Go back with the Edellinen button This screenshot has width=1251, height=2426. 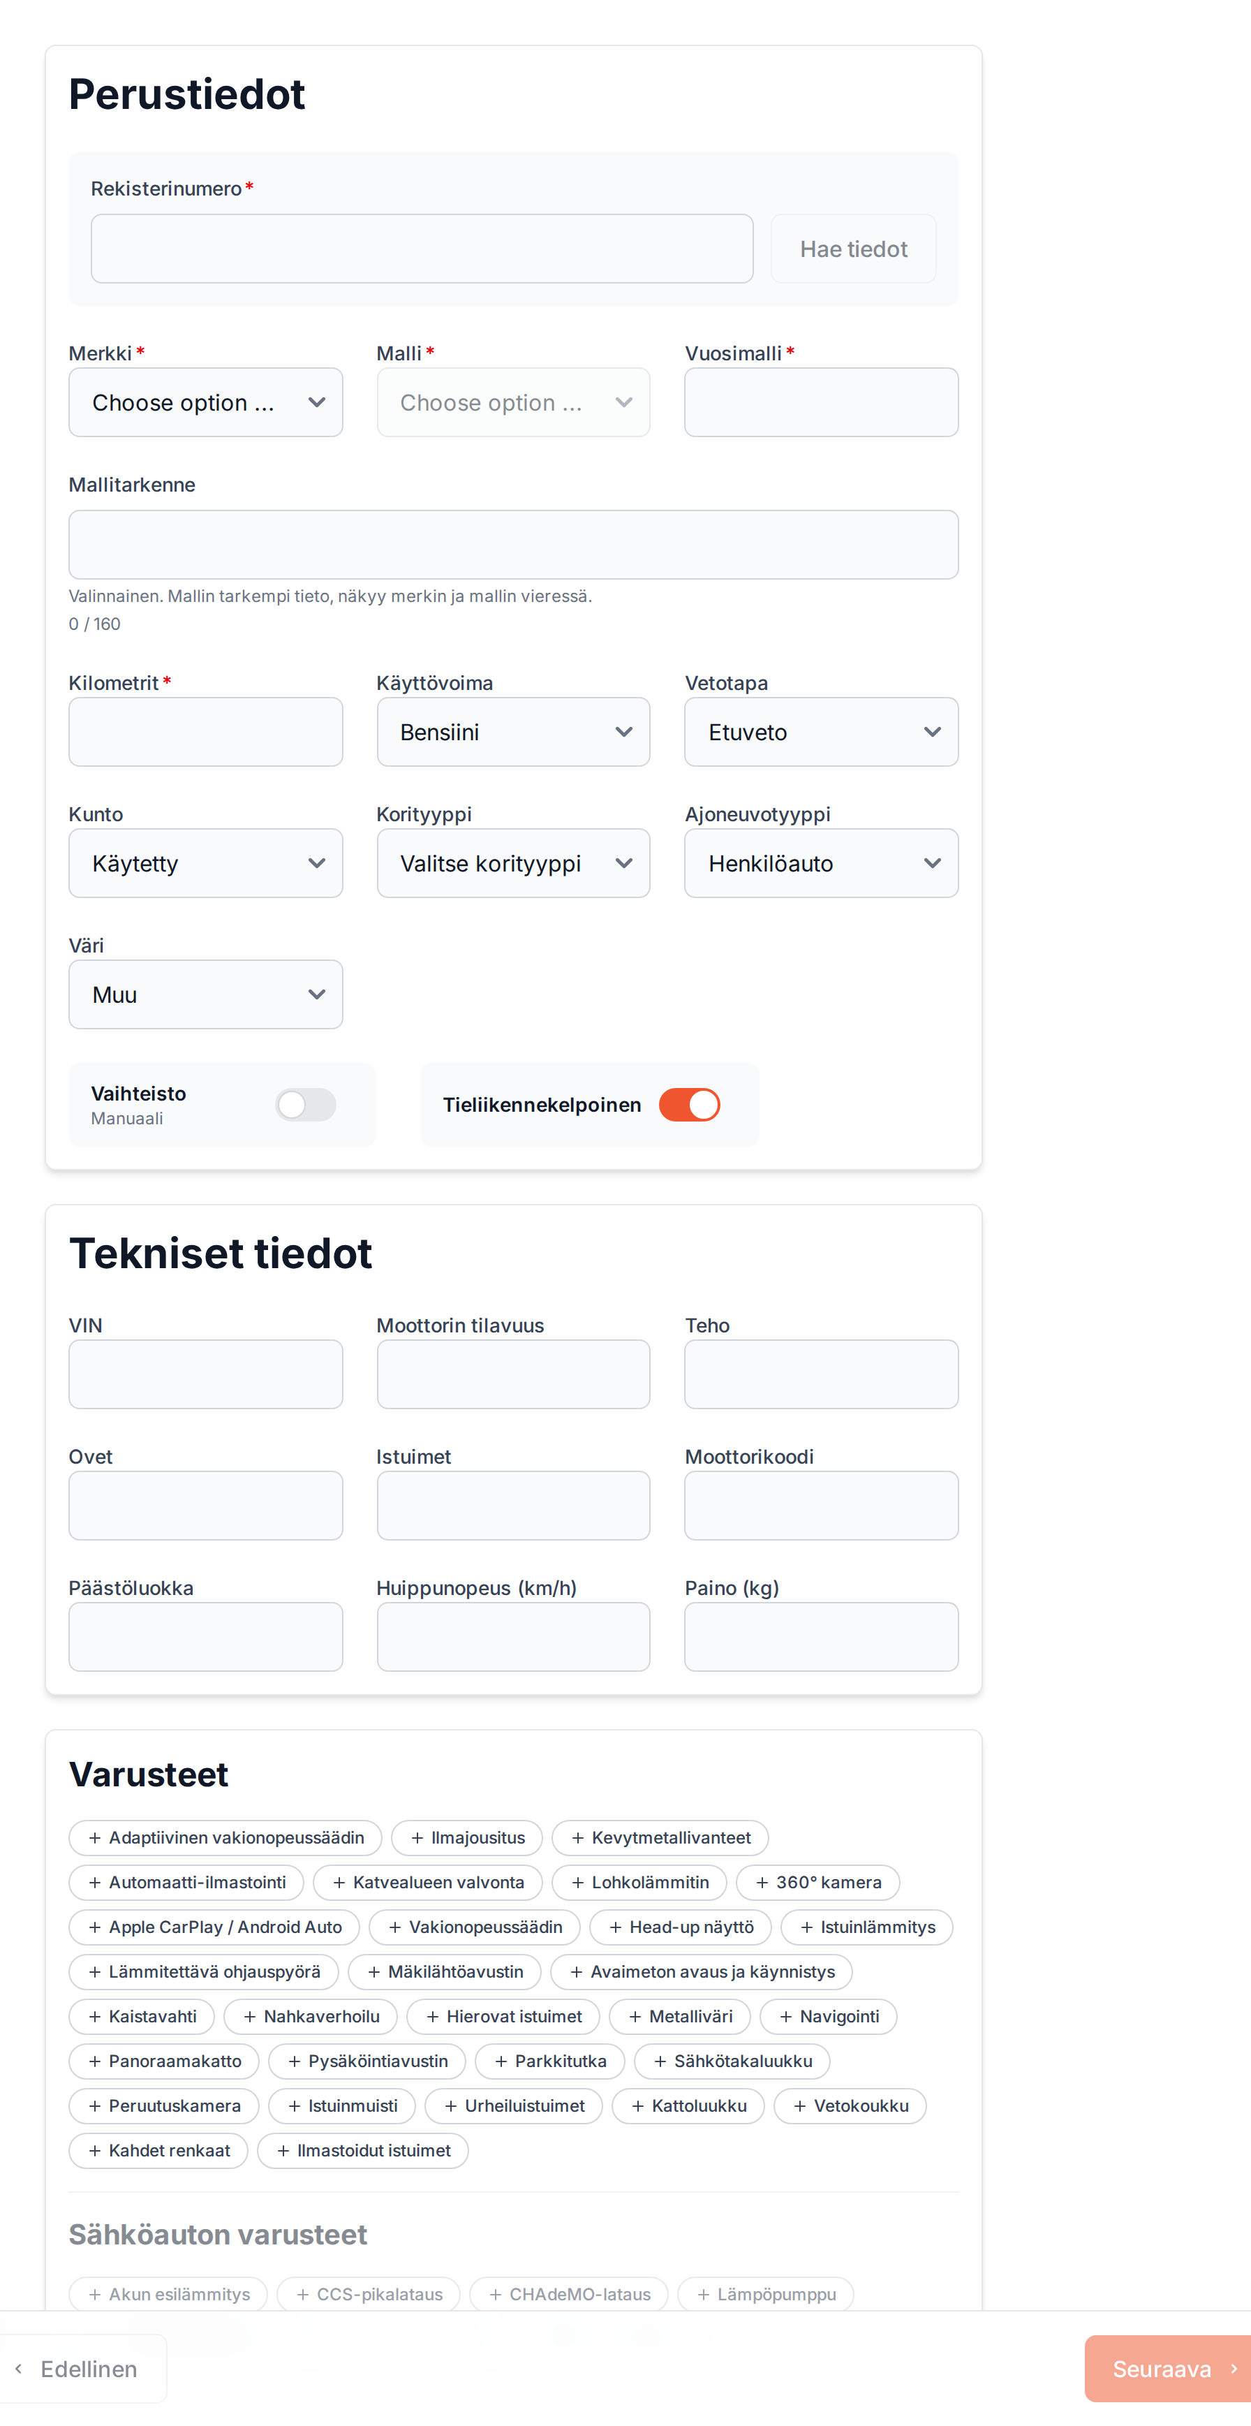pos(84,2369)
